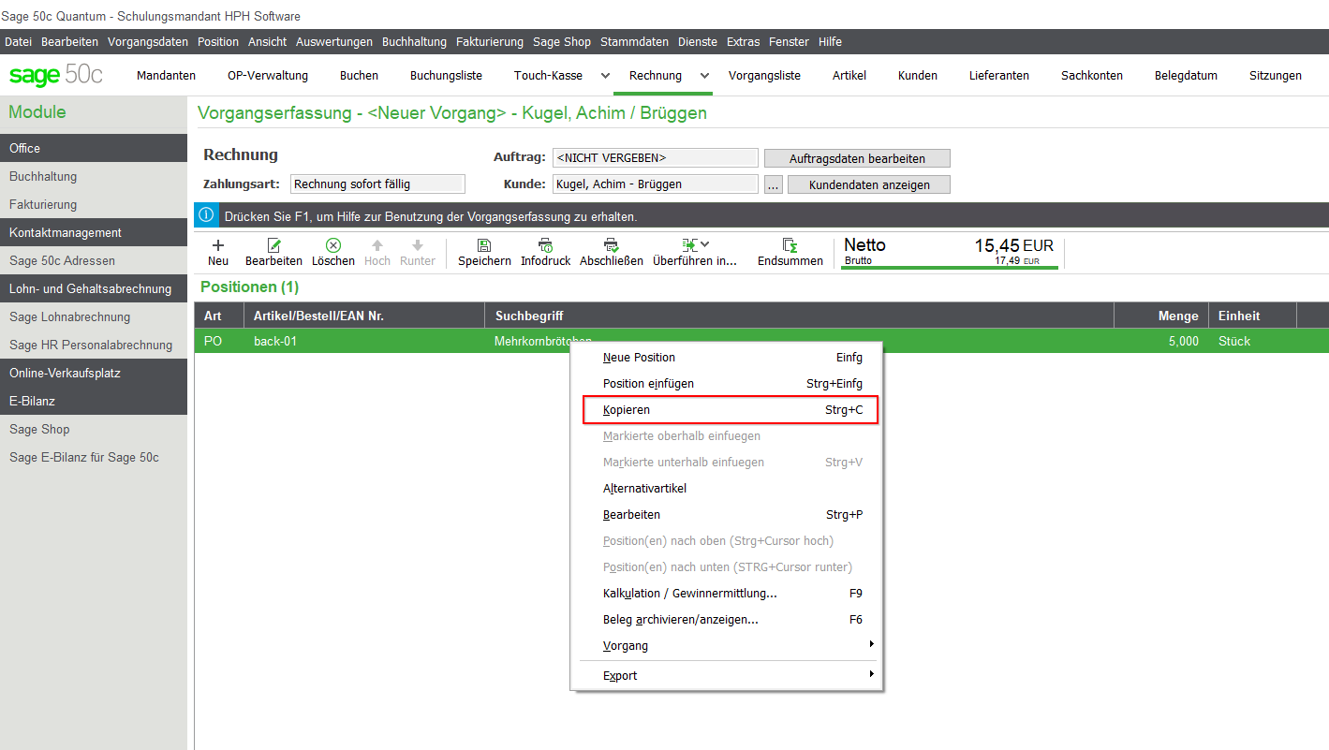Viewport: 1329px width, 750px height.
Task: Click the blue info icon in help bar
Action: 206,215
